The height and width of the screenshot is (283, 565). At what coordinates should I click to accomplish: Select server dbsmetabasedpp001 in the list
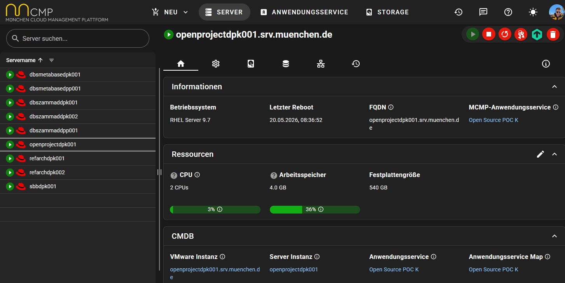pos(78,89)
